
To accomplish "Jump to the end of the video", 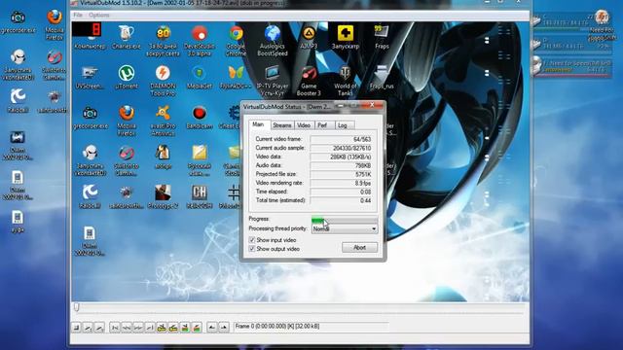I will 150,328.
